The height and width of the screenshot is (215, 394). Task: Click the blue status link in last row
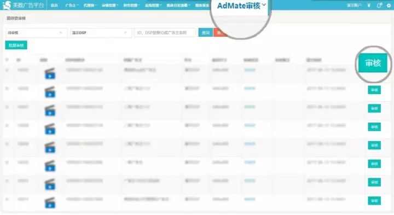250,199
